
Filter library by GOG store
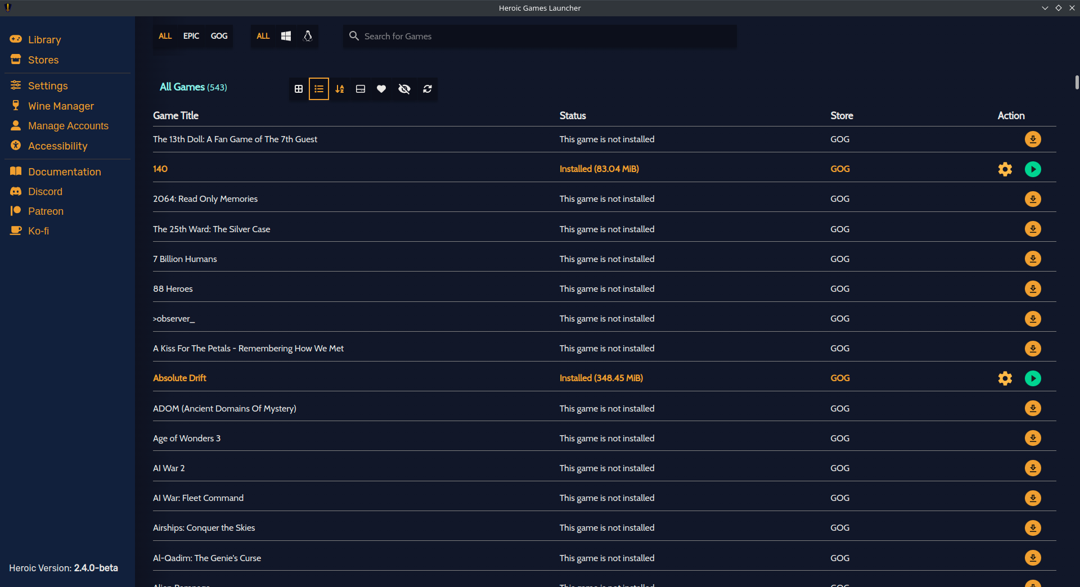tap(219, 36)
